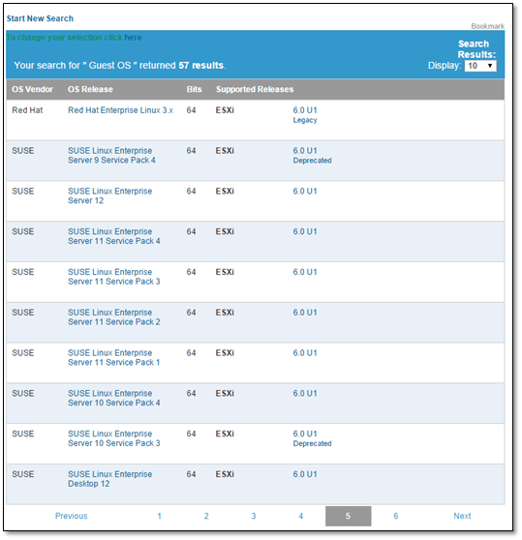The height and width of the screenshot is (540, 522).
Task: Open Red Hat Enterprise Linux 3.x release
Action: tap(120, 110)
